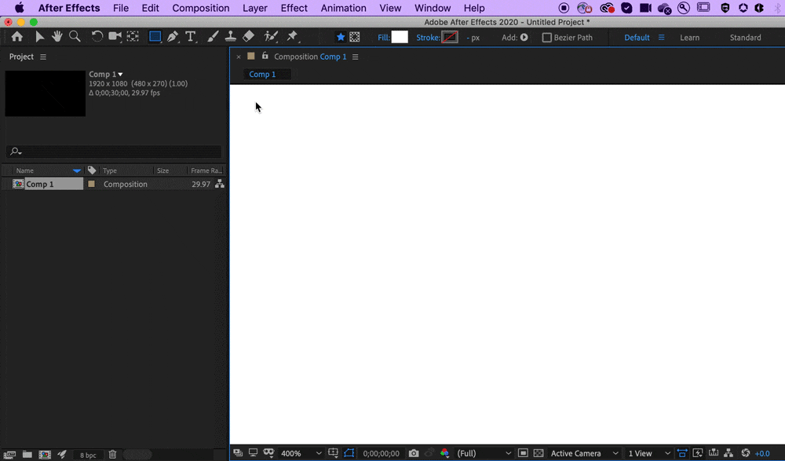Screen dimensions: 785x461
Task: Click the Stroke options label
Action: coord(428,38)
